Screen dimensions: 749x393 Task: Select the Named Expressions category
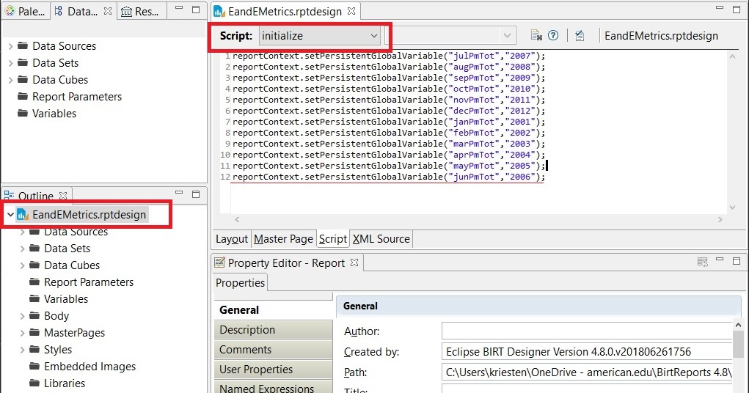point(273,387)
